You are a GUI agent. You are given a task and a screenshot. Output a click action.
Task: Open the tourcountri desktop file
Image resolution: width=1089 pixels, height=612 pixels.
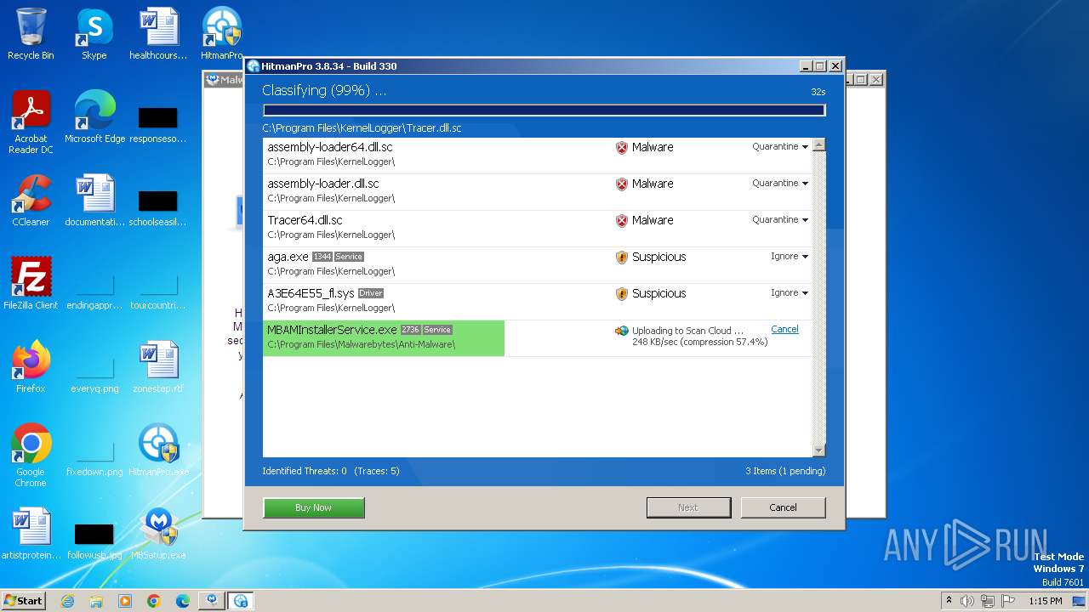coord(158,289)
